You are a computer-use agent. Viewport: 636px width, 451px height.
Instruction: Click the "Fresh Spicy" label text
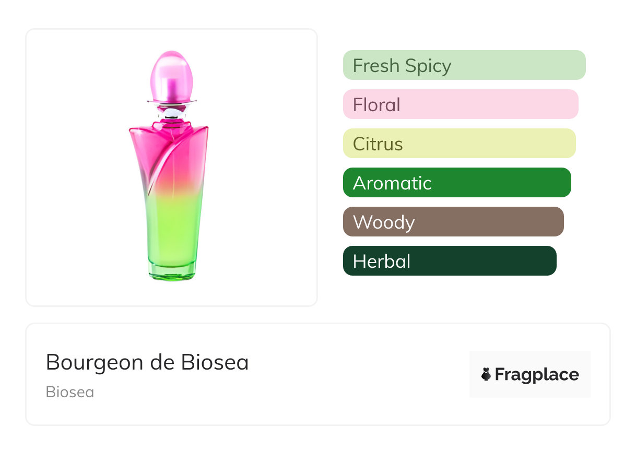402,66
